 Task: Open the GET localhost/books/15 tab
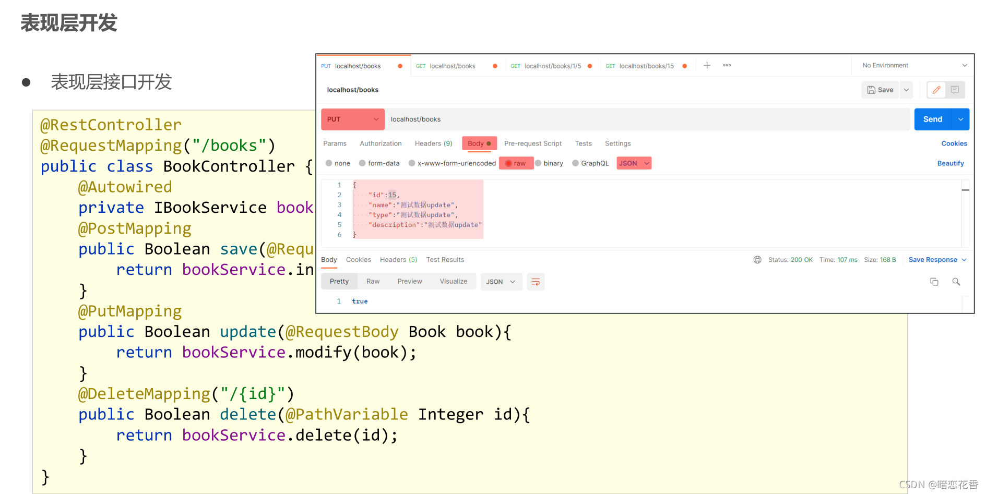coord(647,66)
